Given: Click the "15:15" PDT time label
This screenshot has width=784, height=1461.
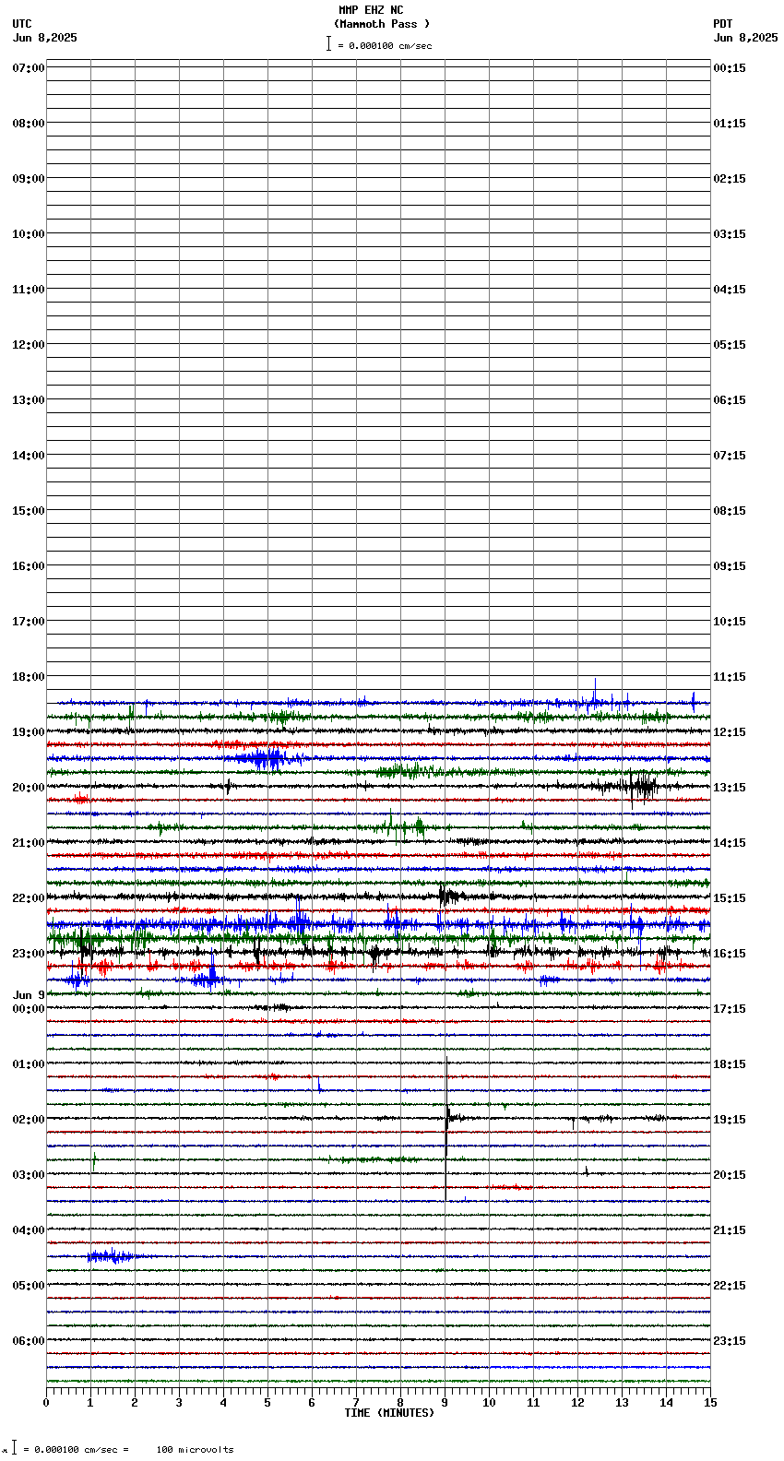Looking at the screenshot, I should point(730,898).
